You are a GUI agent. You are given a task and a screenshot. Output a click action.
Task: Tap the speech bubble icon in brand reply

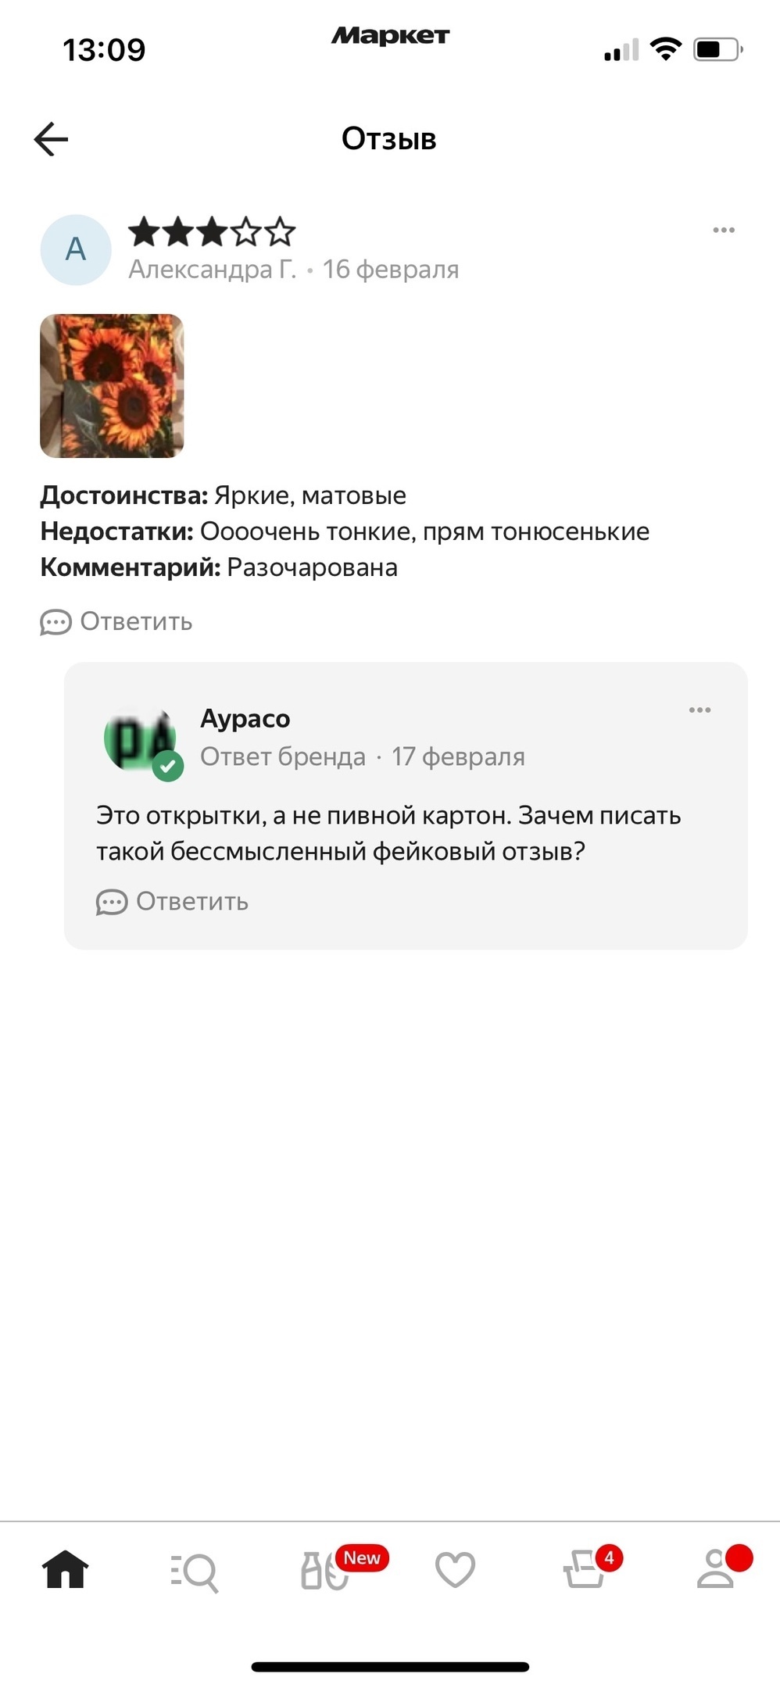tap(112, 903)
